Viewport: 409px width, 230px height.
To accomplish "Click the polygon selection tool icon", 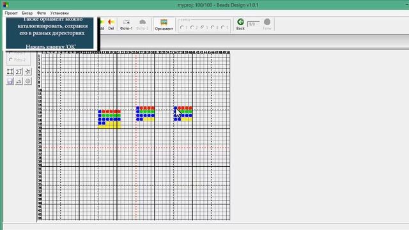I will pyautogui.click(x=19, y=72).
